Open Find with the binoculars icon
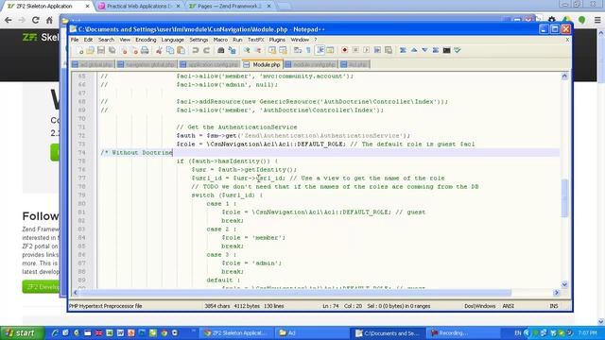Screen dimensions: 605x340 tap(220, 50)
